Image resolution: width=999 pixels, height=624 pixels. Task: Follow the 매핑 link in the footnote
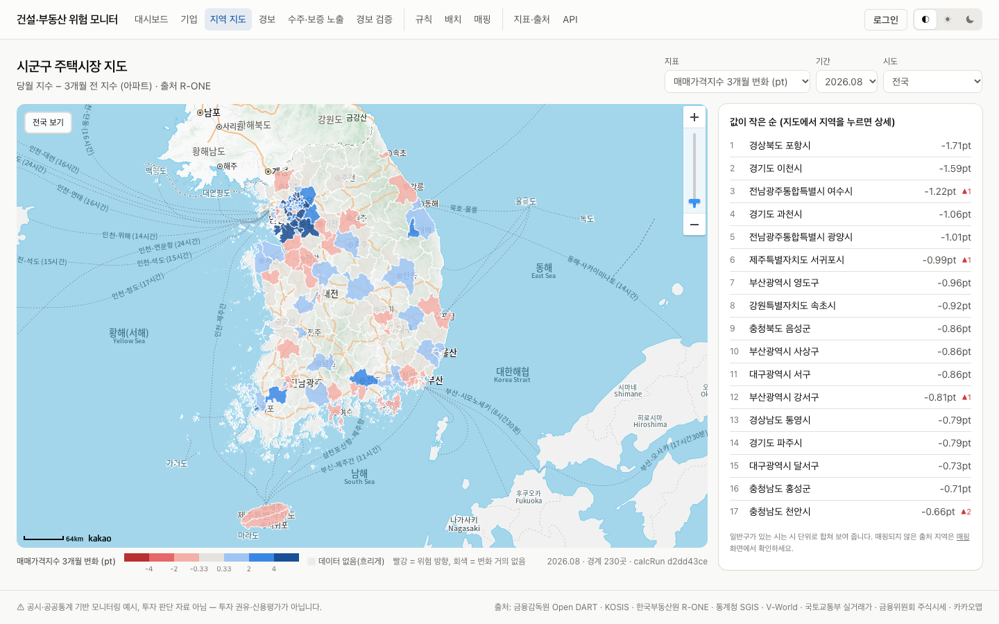[963, 537]
